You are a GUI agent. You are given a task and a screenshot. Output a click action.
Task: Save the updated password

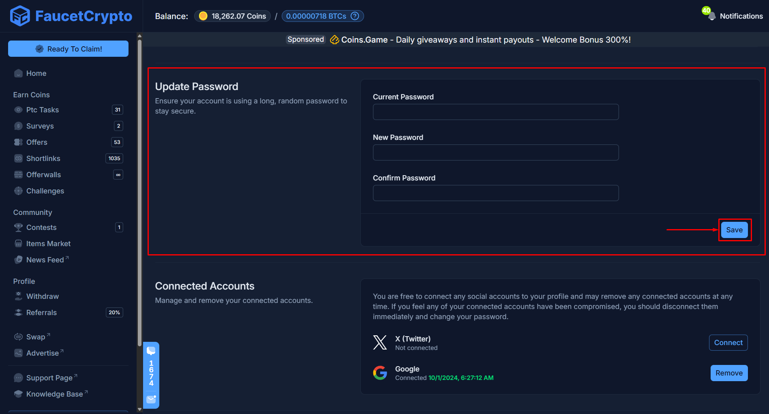(735, 230)
